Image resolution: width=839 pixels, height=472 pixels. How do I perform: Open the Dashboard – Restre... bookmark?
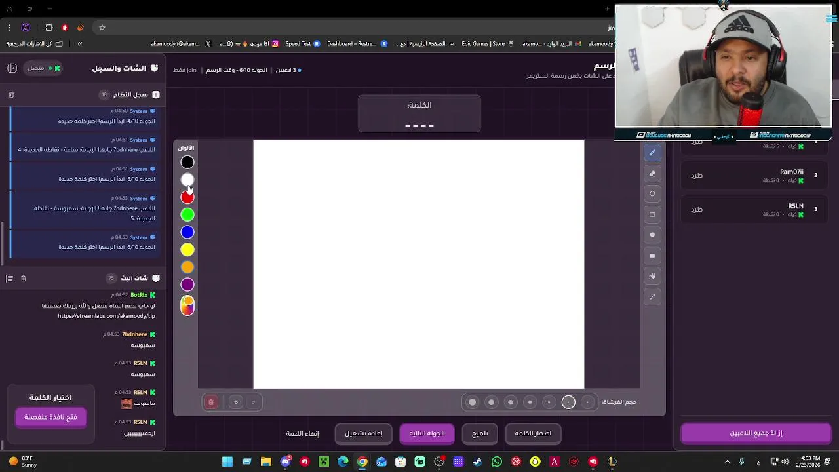(x=357, y=44)
